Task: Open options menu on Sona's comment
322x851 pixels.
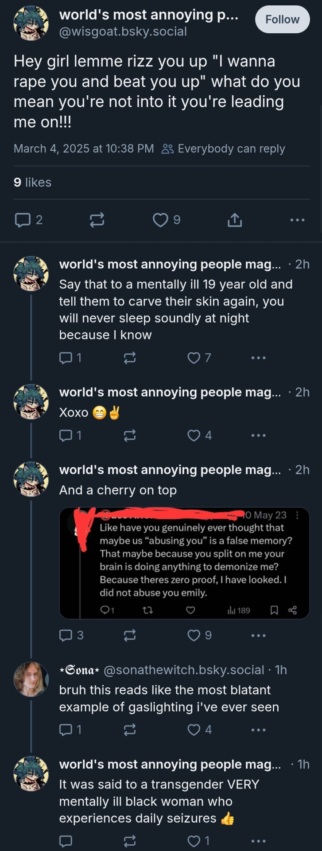Action: [x=258, y=730]
